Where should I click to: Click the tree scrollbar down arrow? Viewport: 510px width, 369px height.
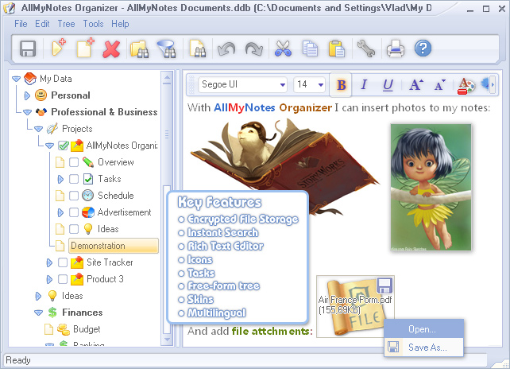point(167,340)
